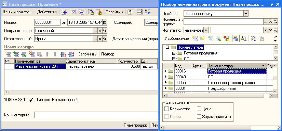The height and width of the screenshot is (131, 282).
Task: Click the create-based-on icon in main toolbar
Action: pos(81,12)
